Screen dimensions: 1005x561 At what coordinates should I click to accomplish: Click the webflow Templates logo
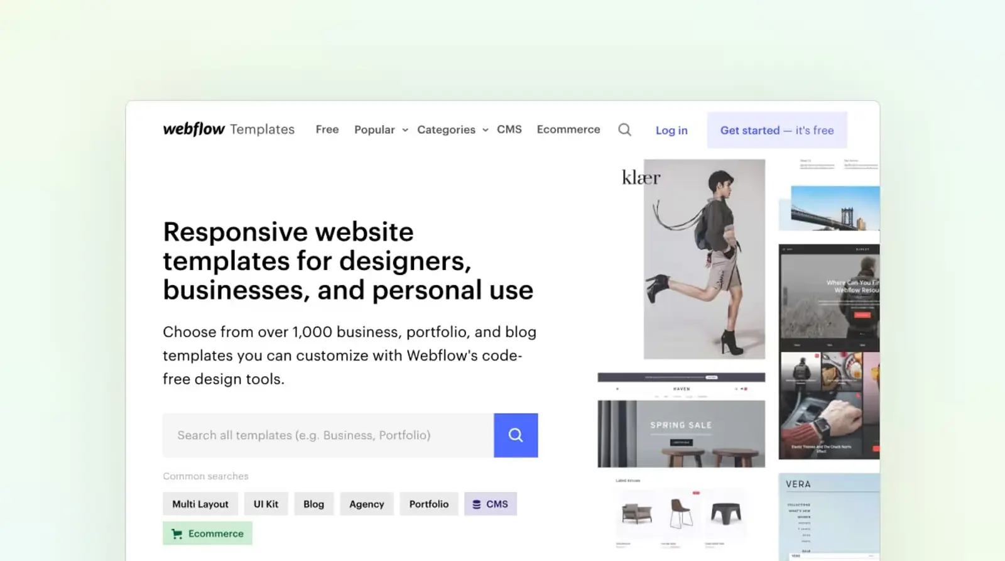click(229, 129)
